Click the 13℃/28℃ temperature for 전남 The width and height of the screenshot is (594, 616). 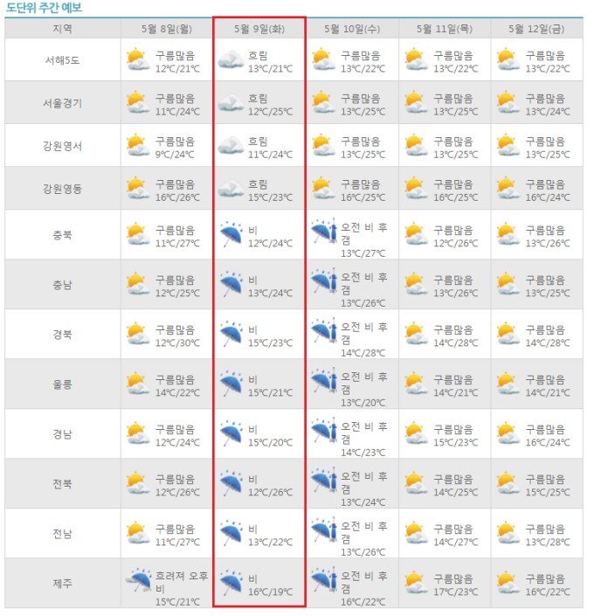click(548, 543)
